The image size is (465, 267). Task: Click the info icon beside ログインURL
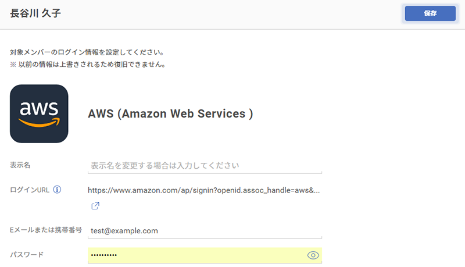pos(57,190)
